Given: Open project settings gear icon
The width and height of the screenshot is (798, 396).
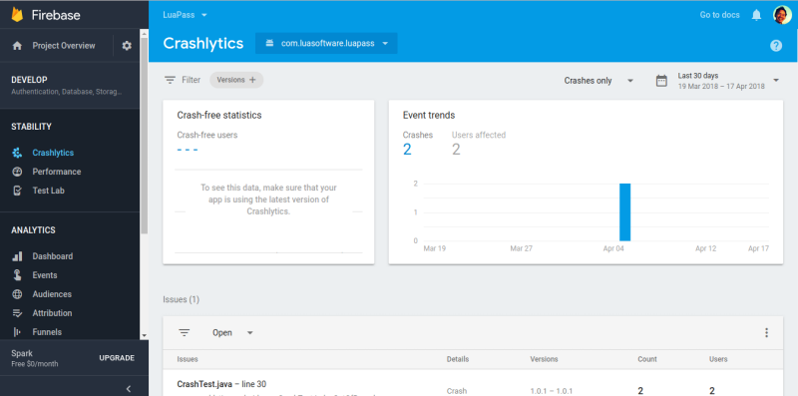Looking at the screenshot, I should [x=127, y=46].
